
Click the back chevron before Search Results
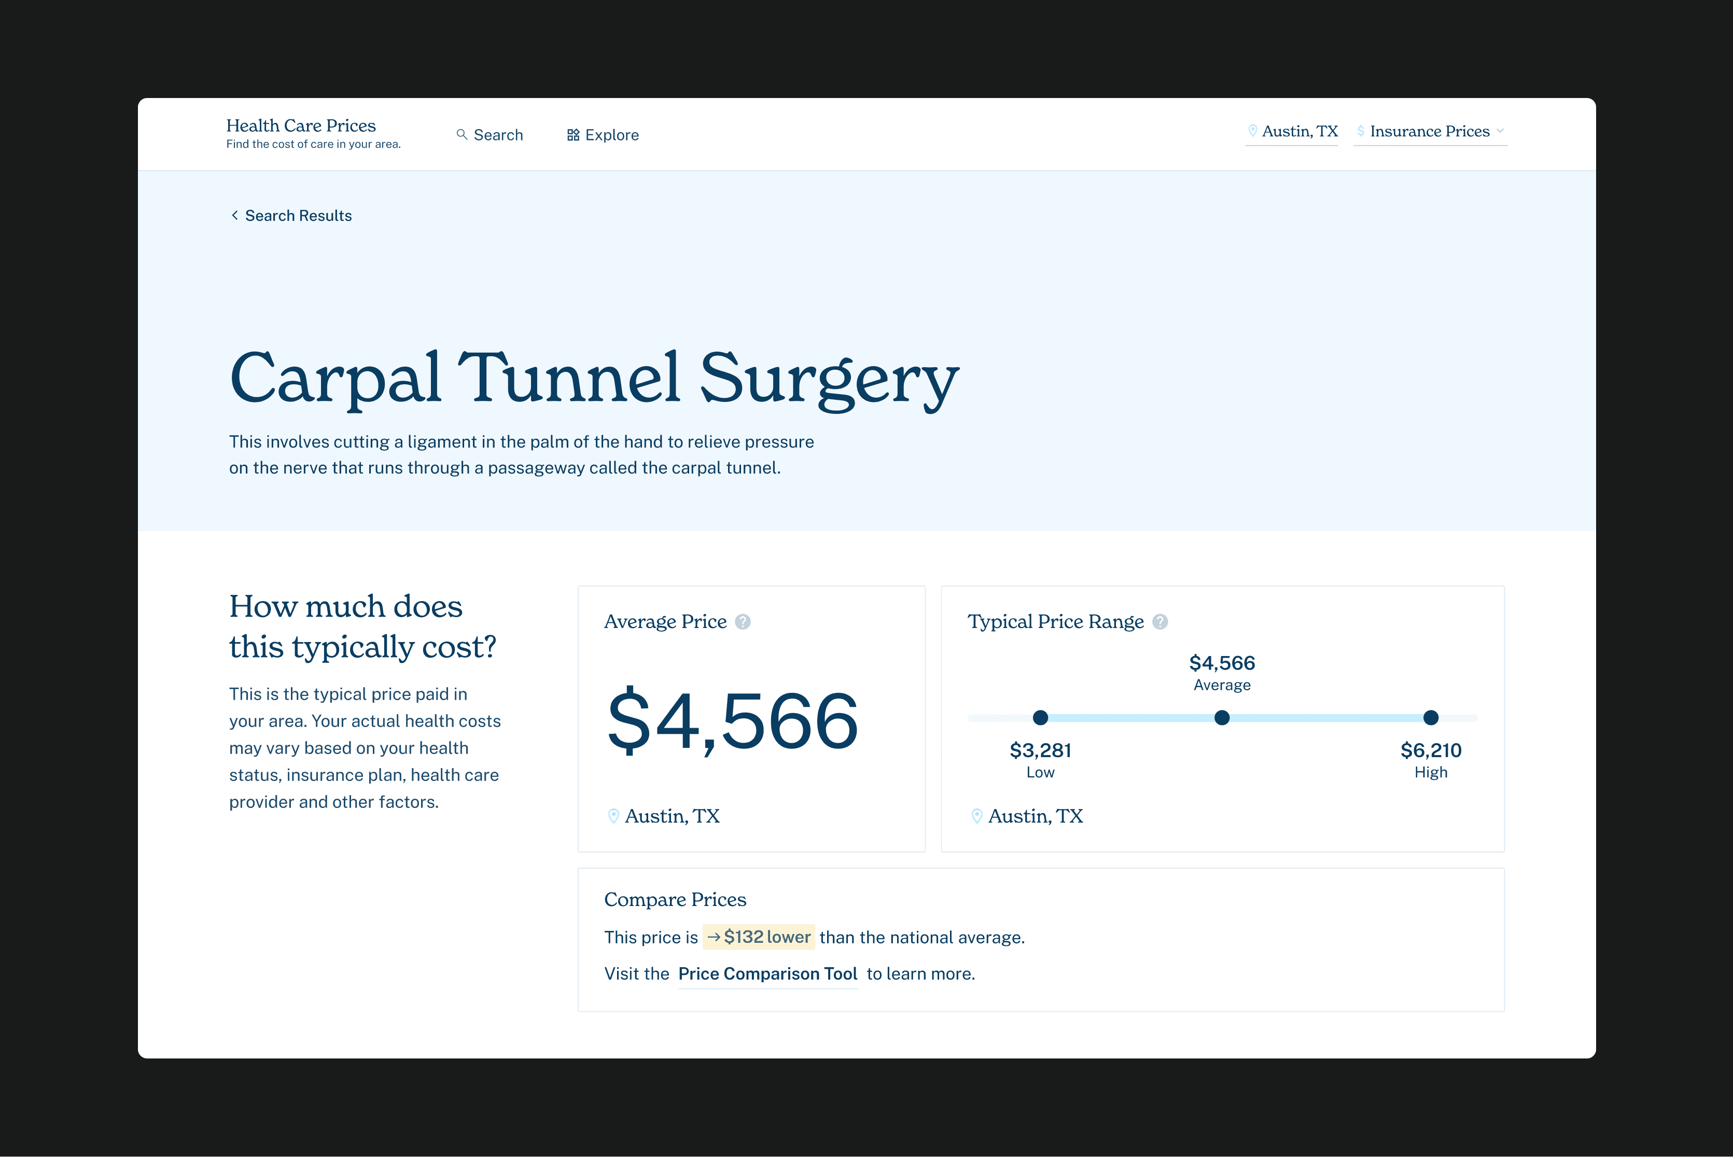click(x=234, y=215)
